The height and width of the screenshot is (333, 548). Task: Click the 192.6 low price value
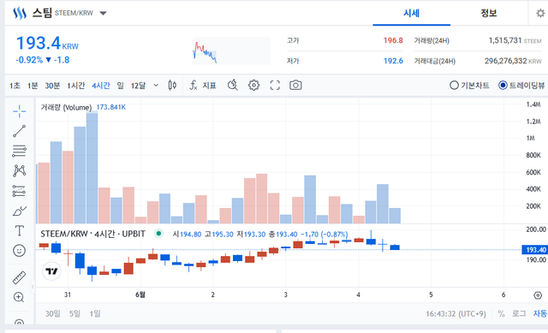[393, 61]
